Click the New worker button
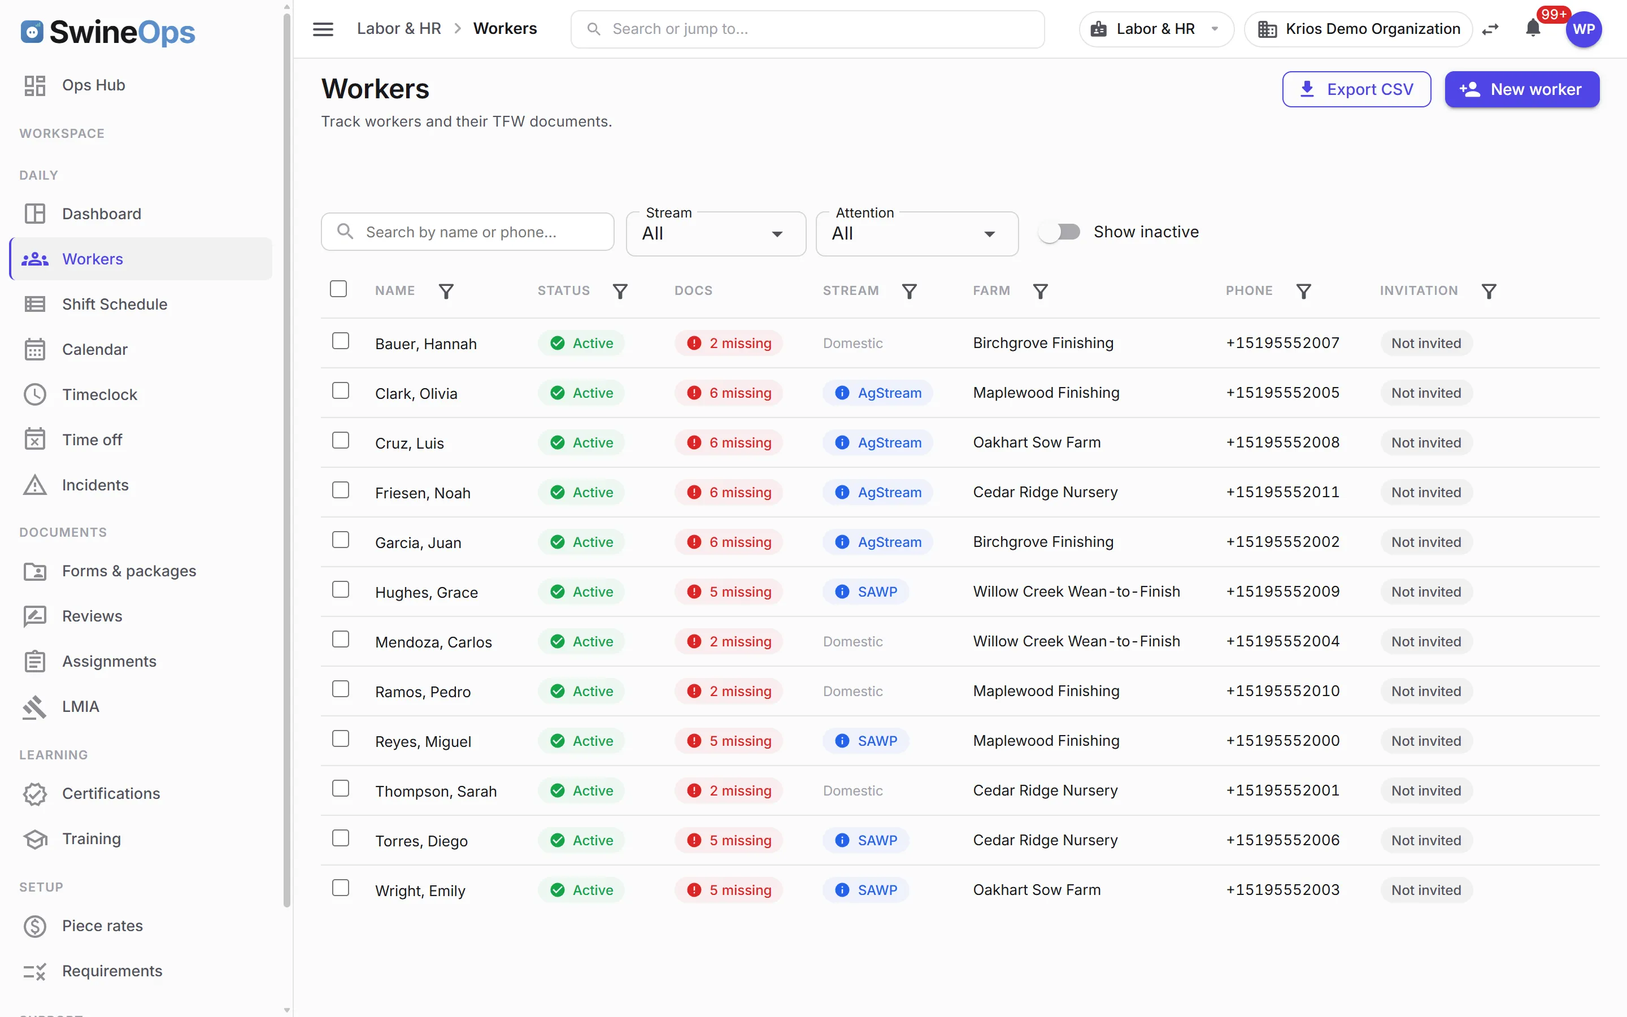 1521,89
